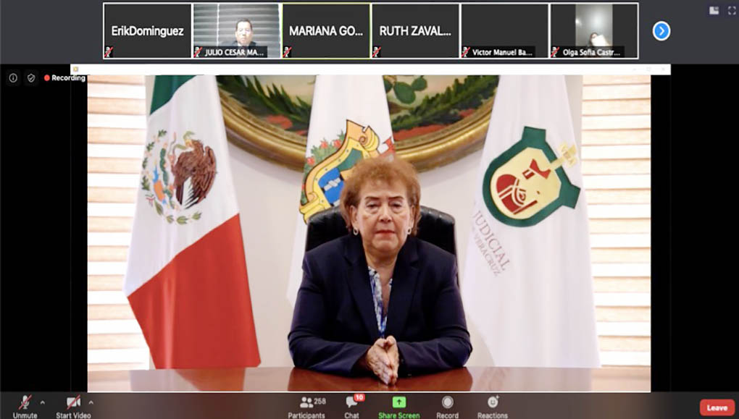Leave the meeting
Image resolution: width=739 pixels, height=419 pixels.
(x=717, y=407)
